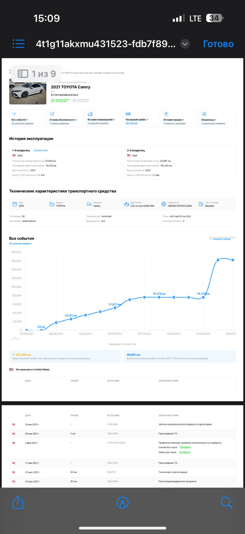This screenshot has height=534, width=245.
Task: Click the odometer icon above 'Последний пробег'
Action: (x=128, y=114)
